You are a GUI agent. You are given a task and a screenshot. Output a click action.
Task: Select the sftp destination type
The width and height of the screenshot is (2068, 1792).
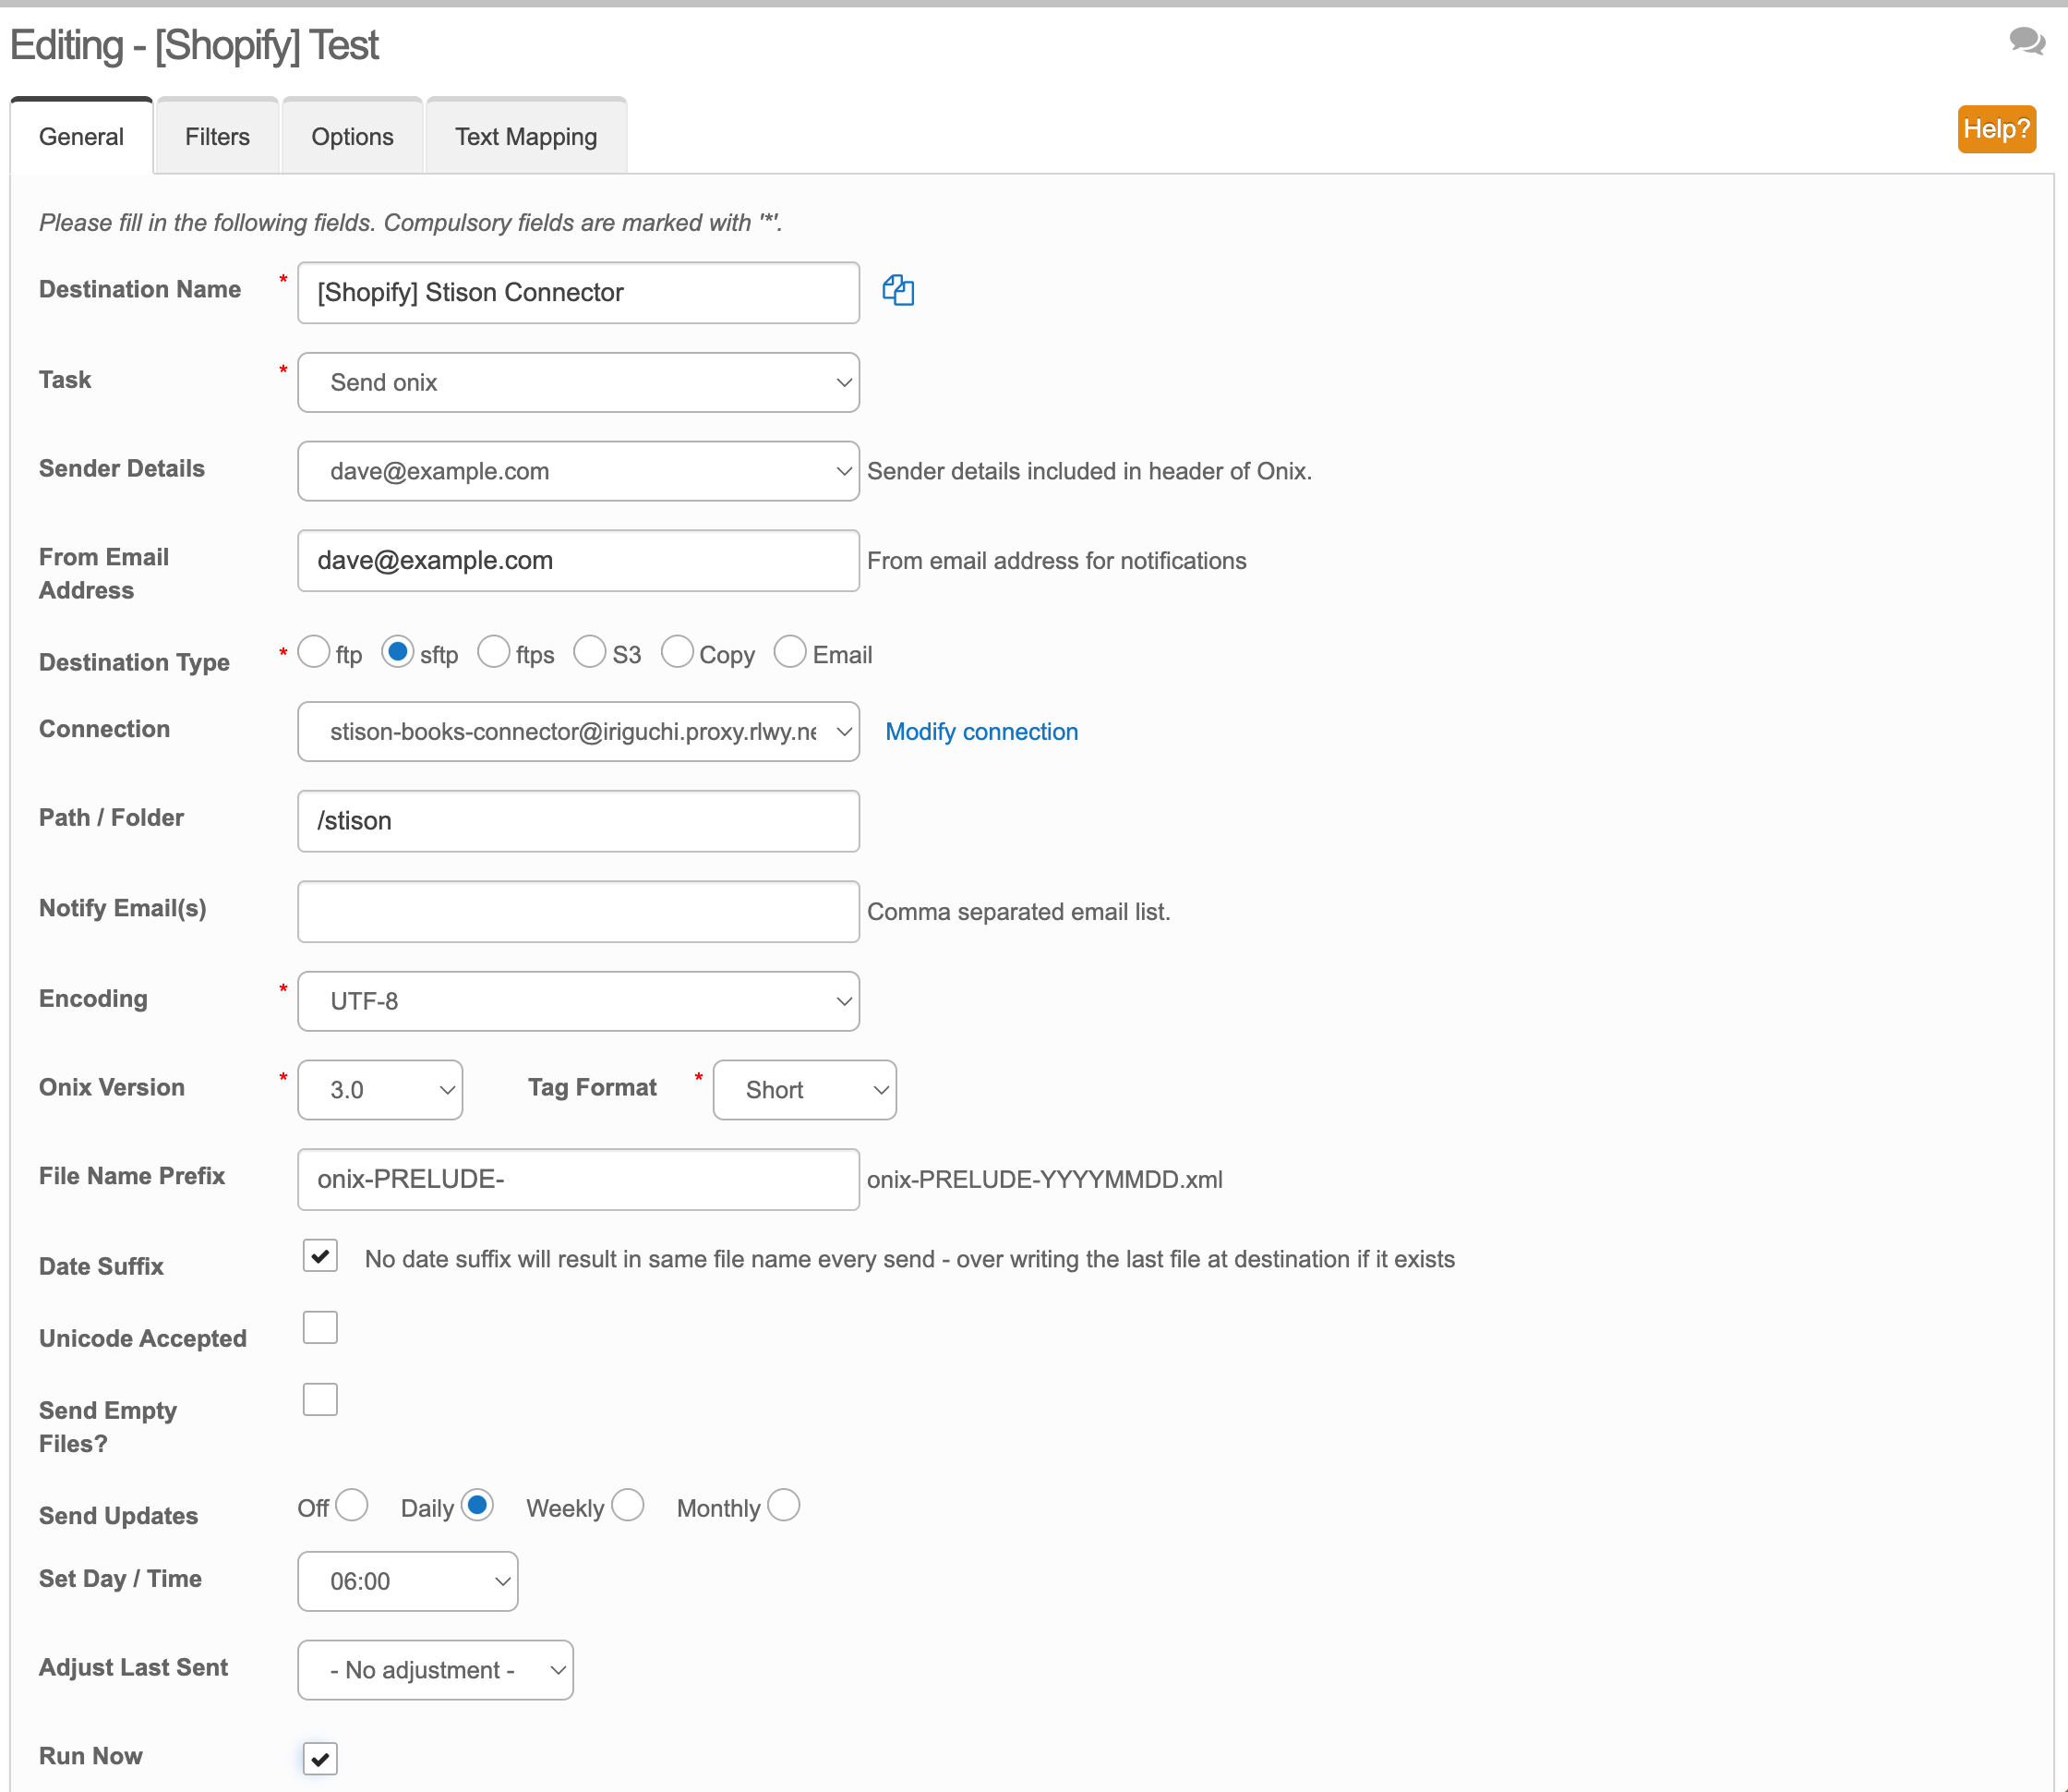(398, 652)
